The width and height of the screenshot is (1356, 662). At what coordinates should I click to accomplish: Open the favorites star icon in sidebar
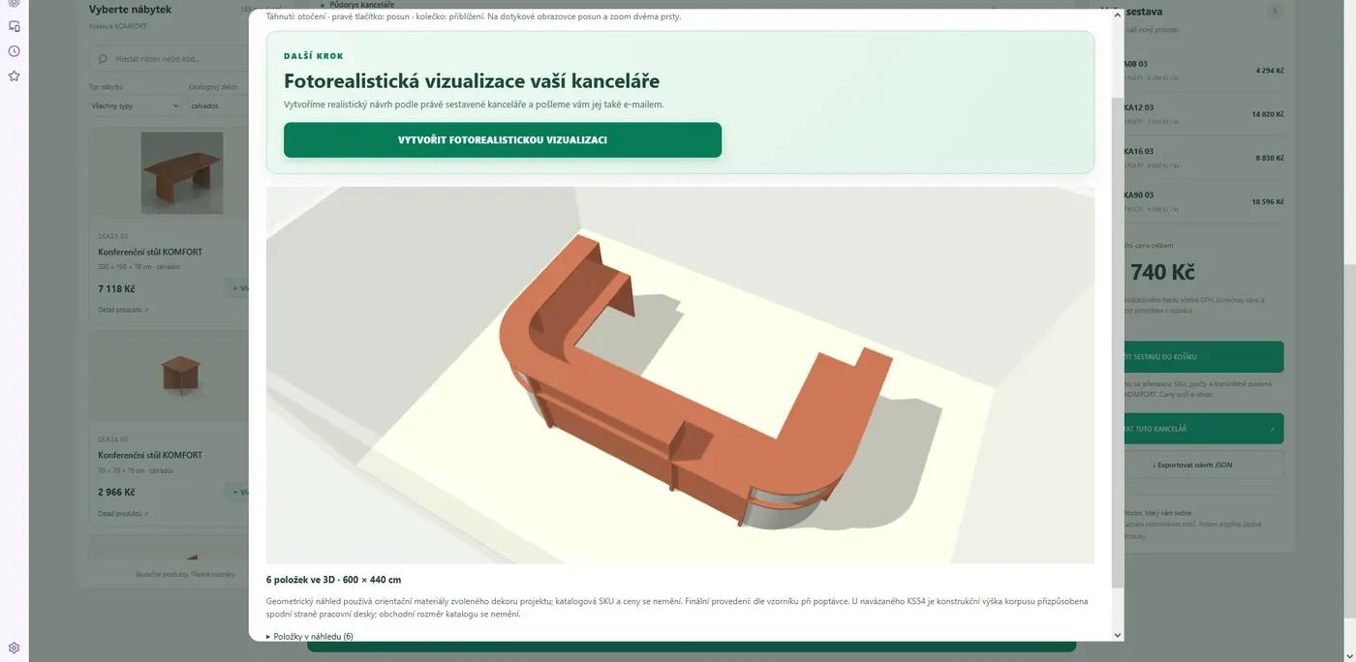pos(14,75)
